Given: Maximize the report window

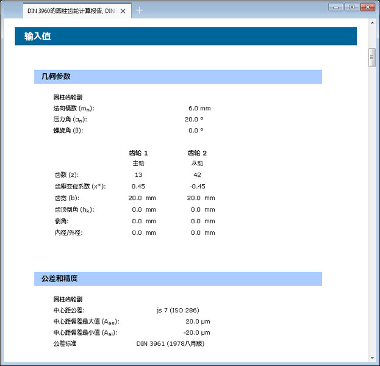Looking at the screenshot, I should click(x=351, y=7).
